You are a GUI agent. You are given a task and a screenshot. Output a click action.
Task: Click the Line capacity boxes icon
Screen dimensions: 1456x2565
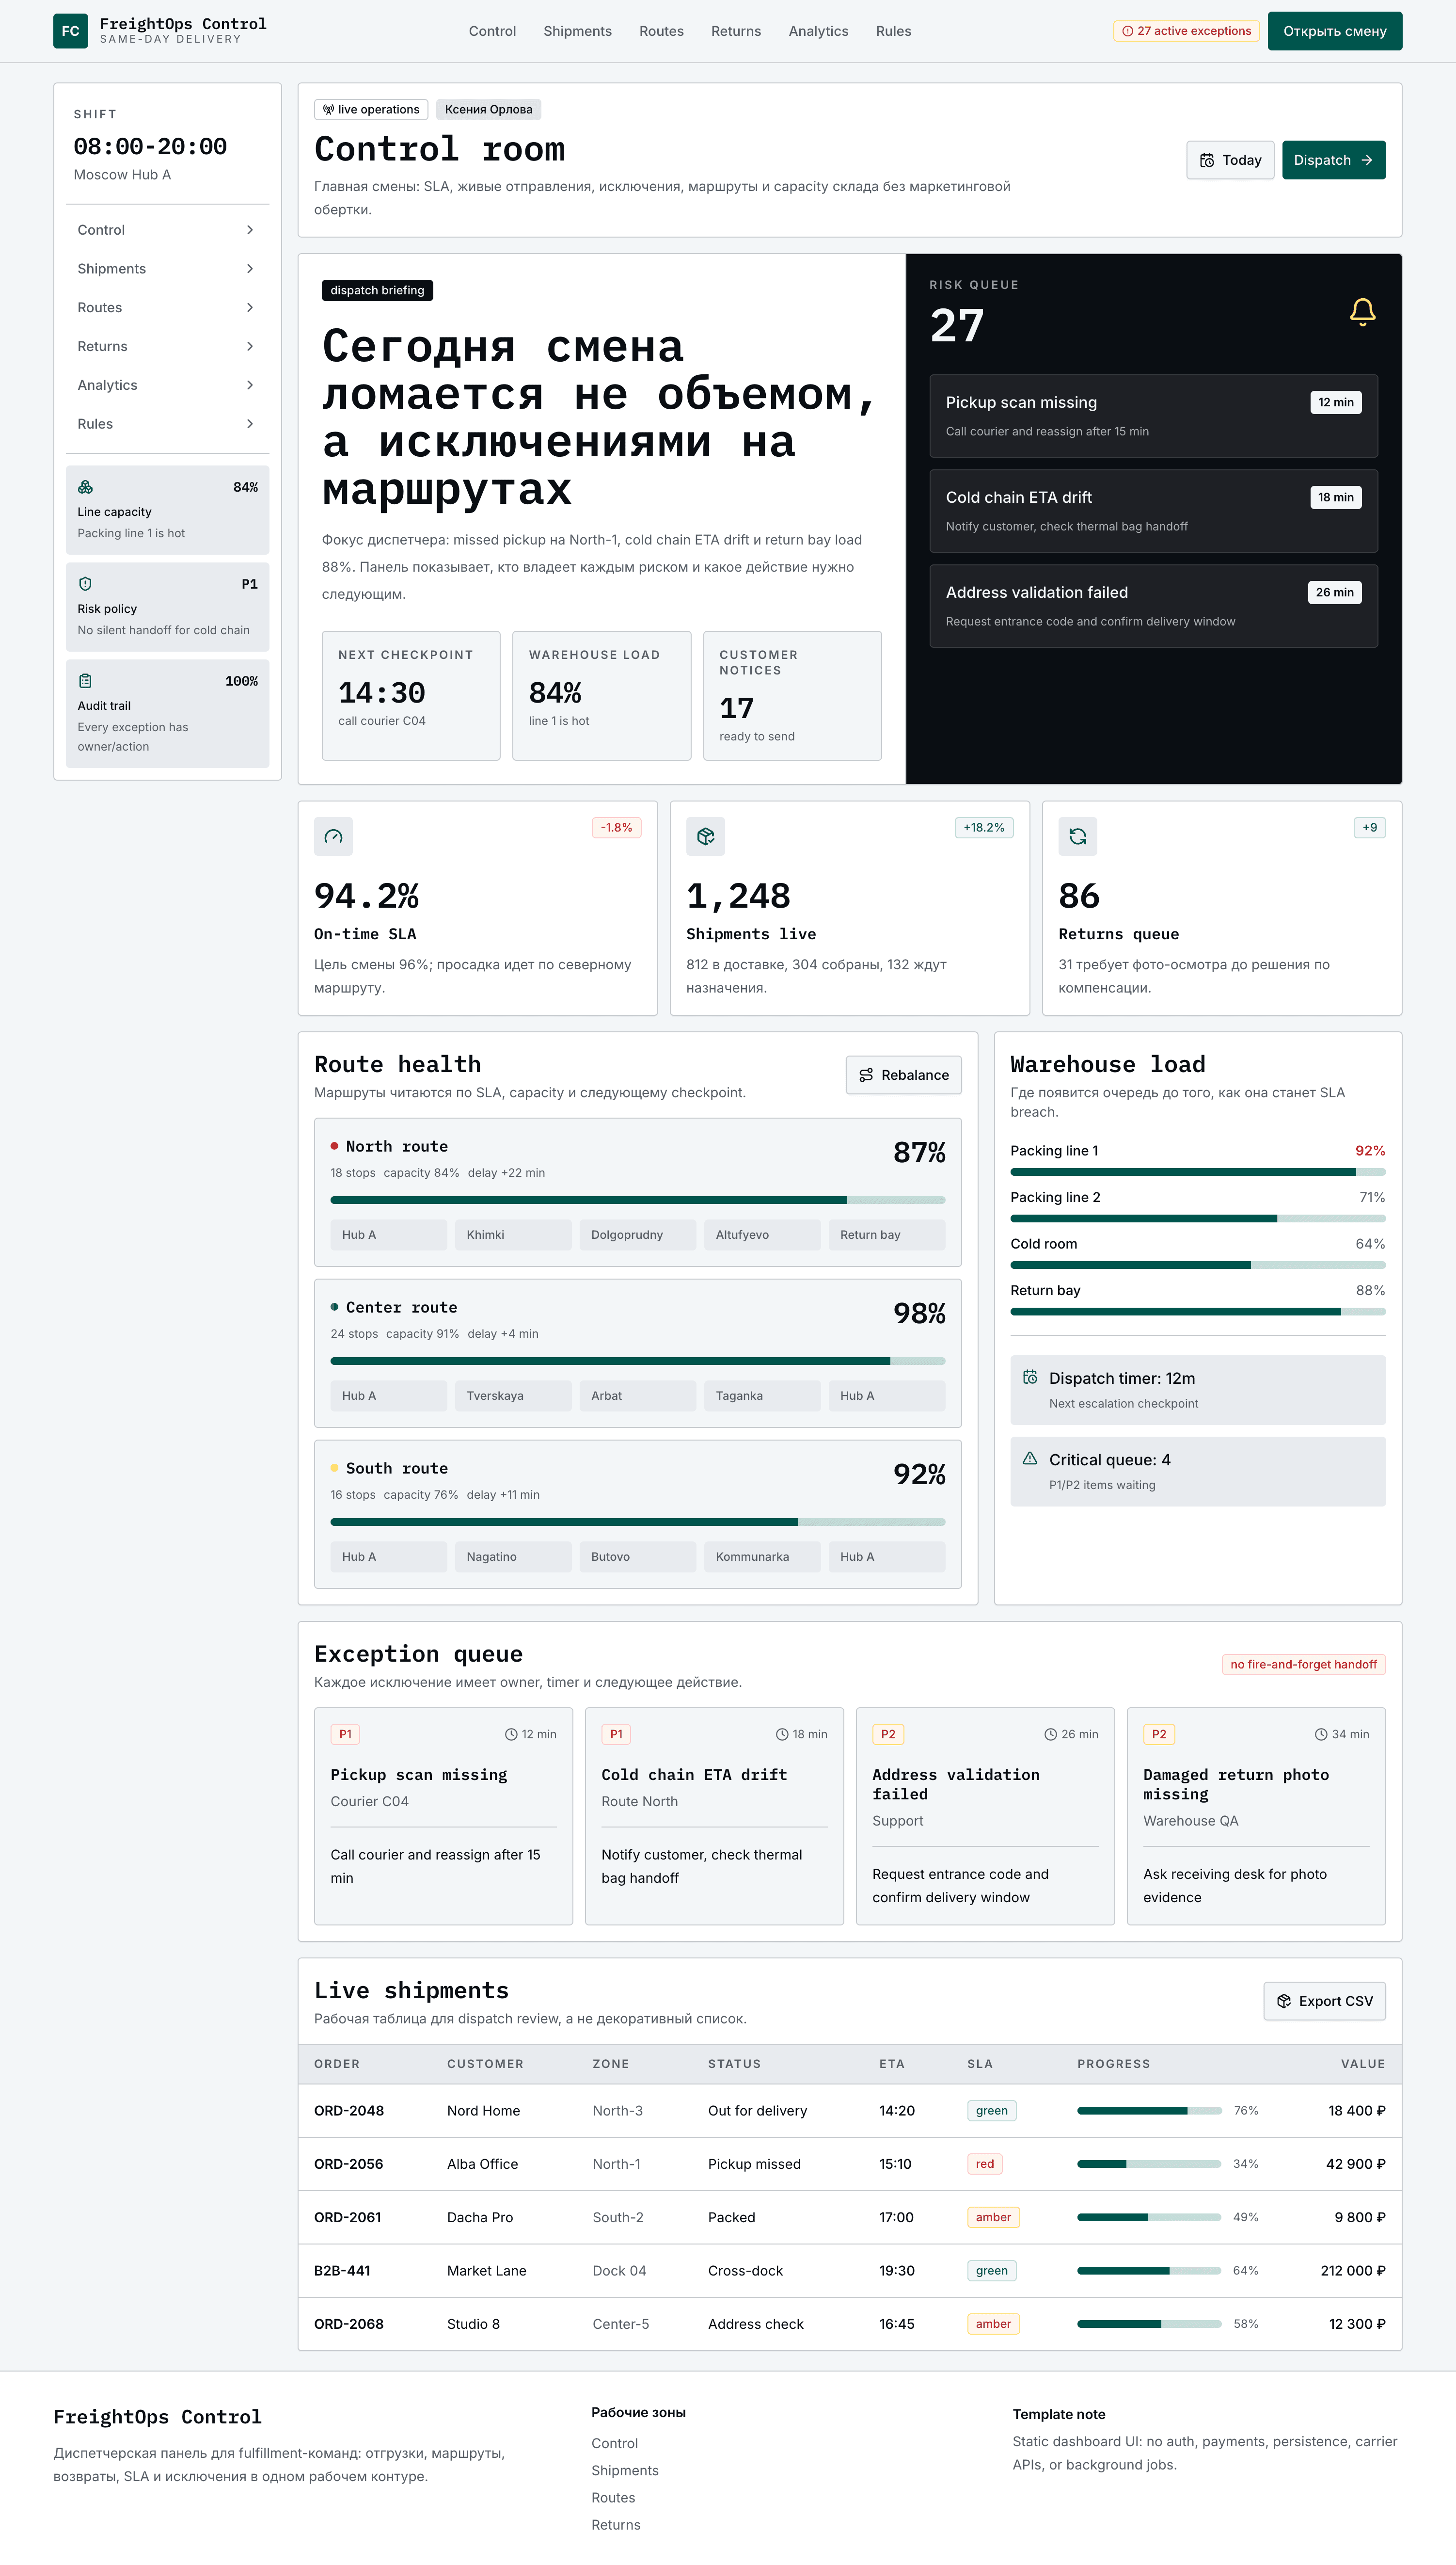[85, 487]
